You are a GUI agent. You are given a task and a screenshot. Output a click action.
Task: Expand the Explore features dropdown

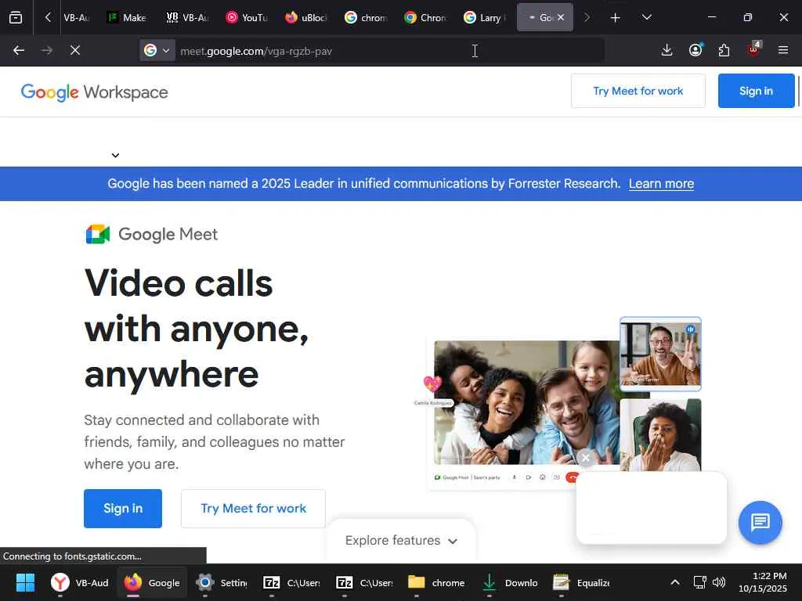pyautogui.click(x=401, y=541)
